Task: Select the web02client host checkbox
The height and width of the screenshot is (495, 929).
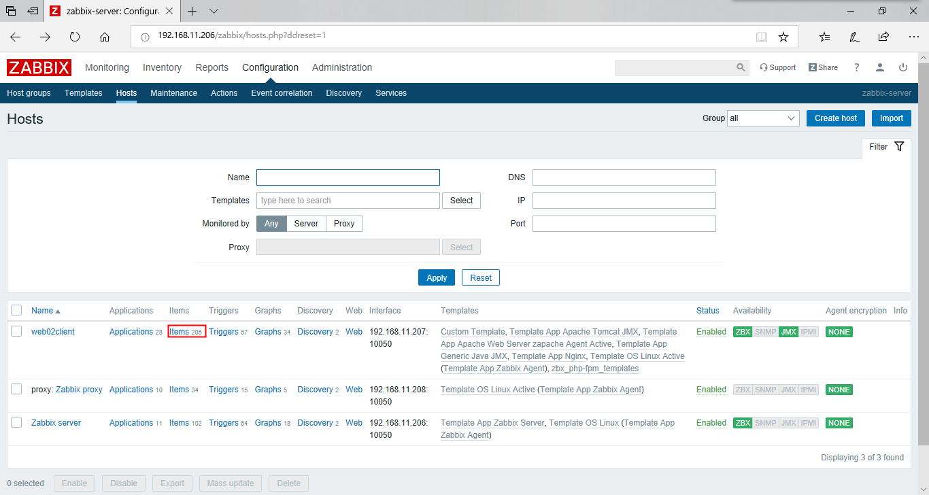Action: point(16,331)
